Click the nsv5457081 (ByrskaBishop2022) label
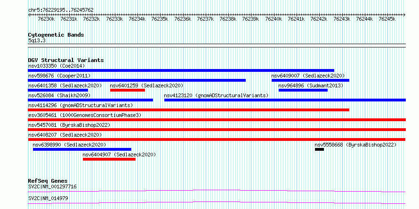Image resolution: width=419 pixels, height=209 pixels. click(x=69, y=125)
